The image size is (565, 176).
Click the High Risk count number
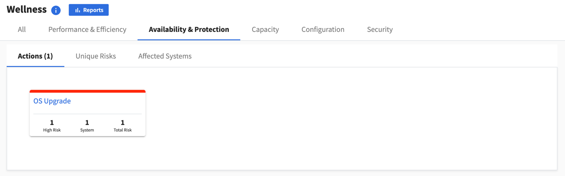[52, 122]
